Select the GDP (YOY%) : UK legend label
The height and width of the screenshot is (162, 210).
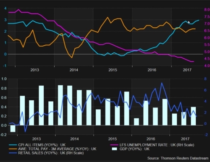click(134, 149)
